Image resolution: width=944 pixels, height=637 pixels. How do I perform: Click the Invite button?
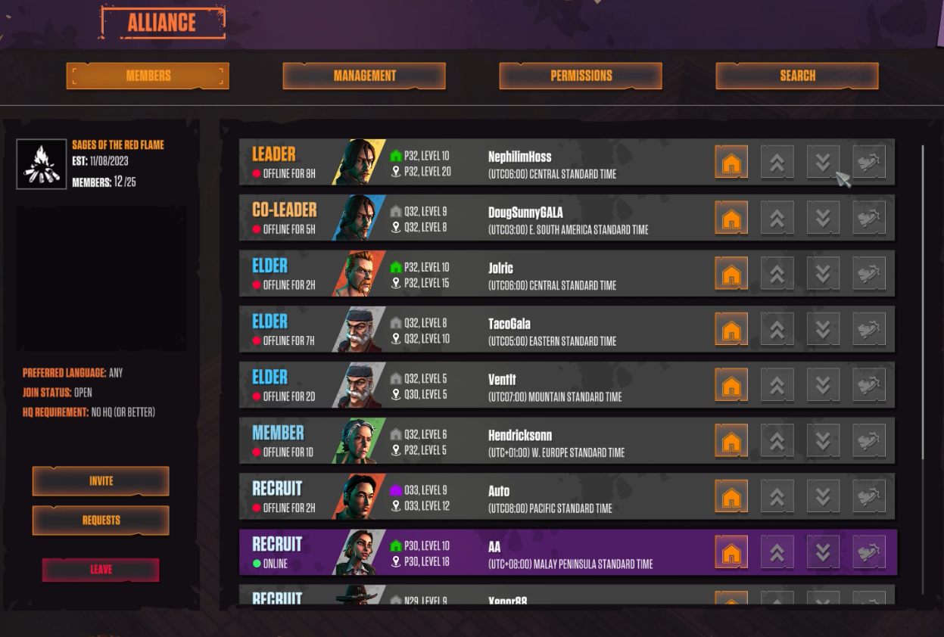(101, 481)
